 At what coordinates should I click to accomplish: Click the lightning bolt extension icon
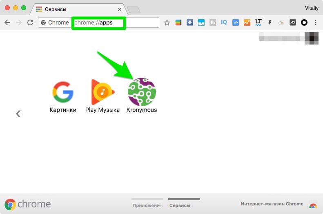(270, 23)
